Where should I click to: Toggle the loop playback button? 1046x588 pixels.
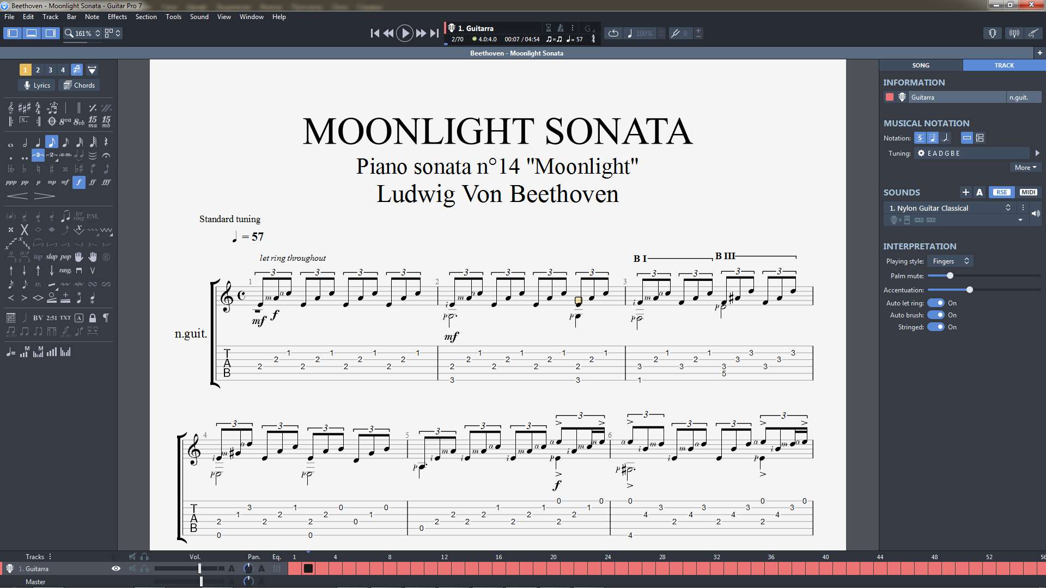pyautogui.click(x=613, y=33)
